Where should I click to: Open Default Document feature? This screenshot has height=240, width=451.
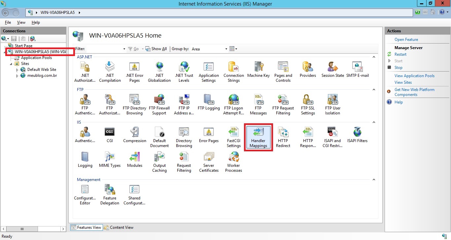click(x=159, y=137)
